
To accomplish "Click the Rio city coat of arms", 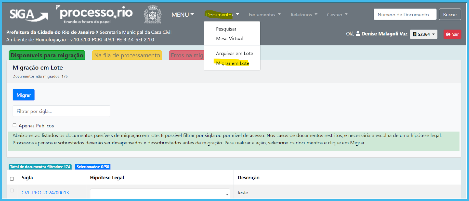I will click(x=153, y=15).
